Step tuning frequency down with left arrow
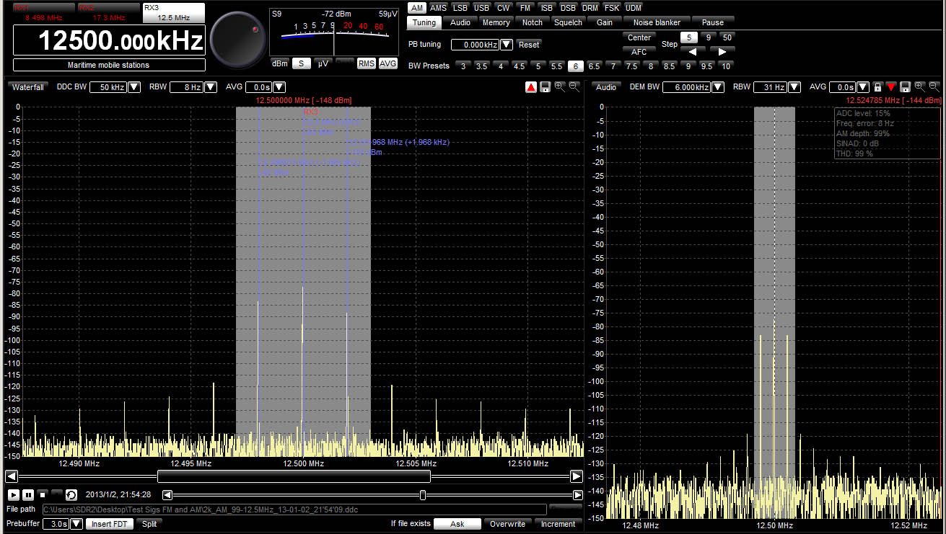This screenshot has width=946, height=534. pos(693,52)
